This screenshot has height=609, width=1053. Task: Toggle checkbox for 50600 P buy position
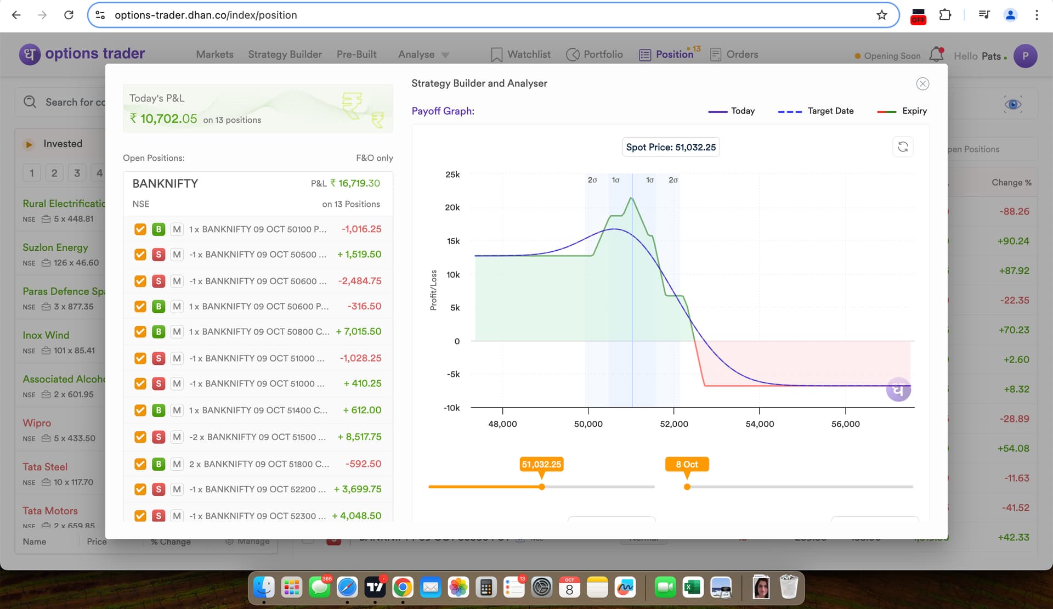click(140, 306)
